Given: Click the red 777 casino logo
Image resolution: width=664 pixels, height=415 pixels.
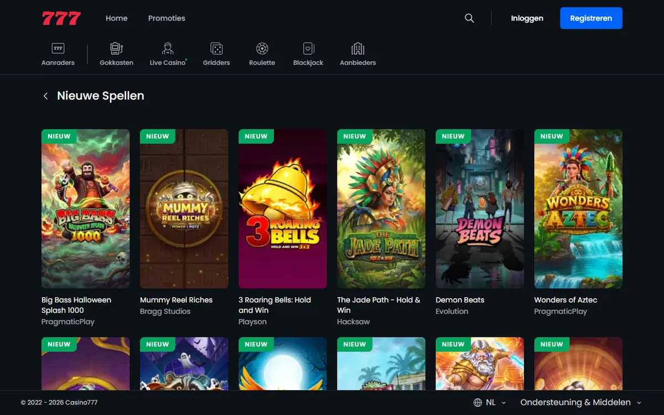Looking at the screenshot, I should [x=61, y=18].
